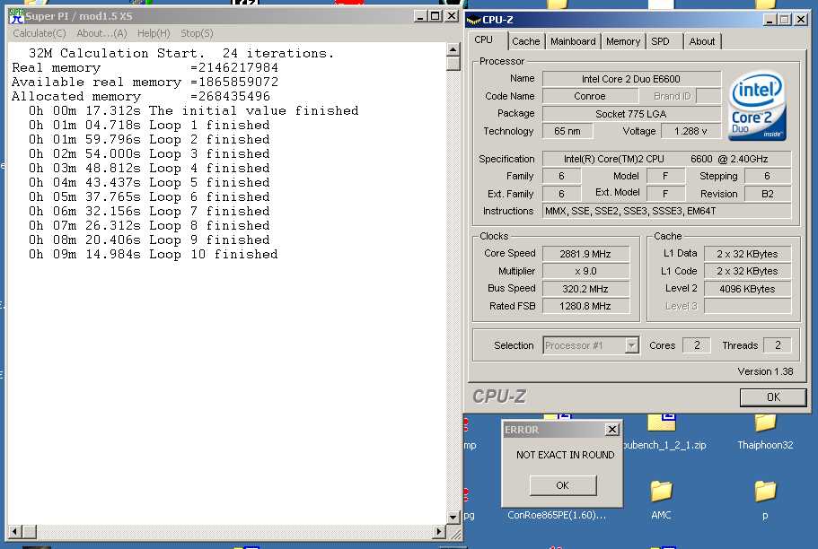This screenshot has width=818, height=549.
Task: Click the Technology field 65 nm
Action: [x=567, y=131]
